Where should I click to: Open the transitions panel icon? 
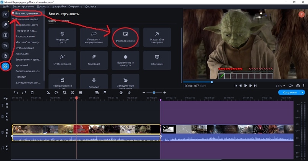[x=5, y=35]
